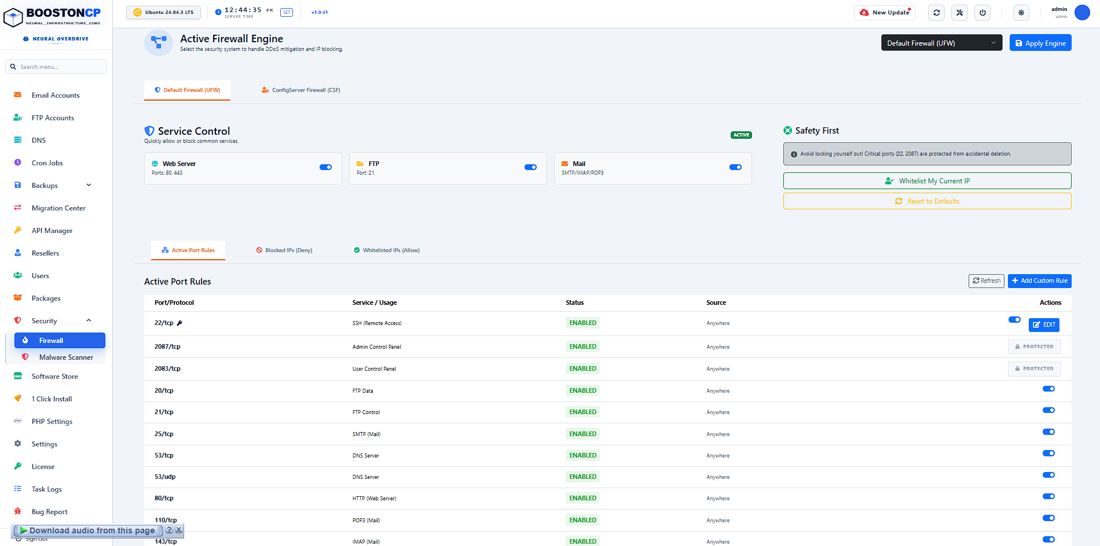Expand the Backups menu chevron
Viewport: 1100px width, 546px height.
click(89, 185)
